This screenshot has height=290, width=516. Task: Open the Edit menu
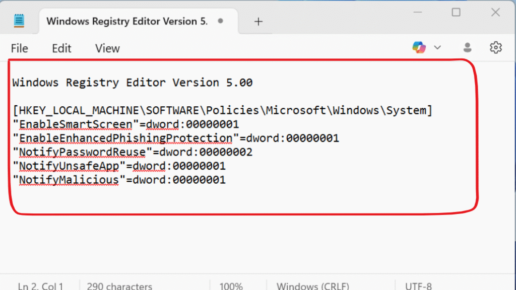point(61,48)
